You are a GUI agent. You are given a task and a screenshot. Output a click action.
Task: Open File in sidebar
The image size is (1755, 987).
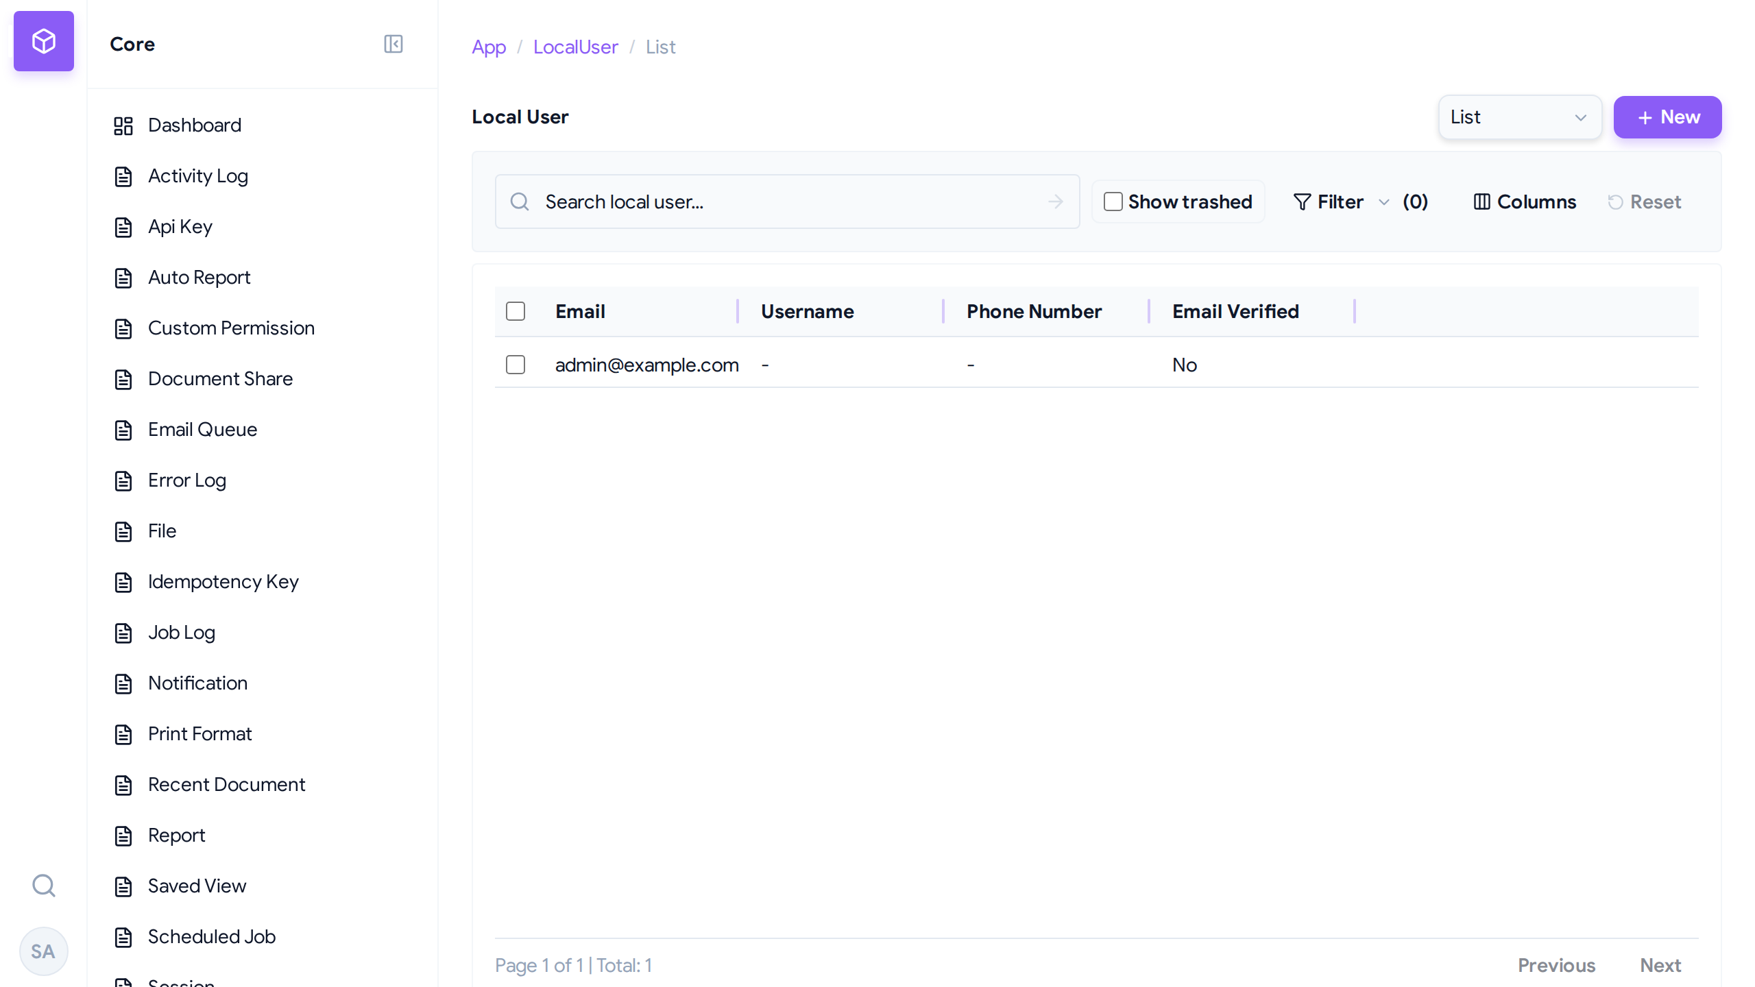(x=162, y=531)
